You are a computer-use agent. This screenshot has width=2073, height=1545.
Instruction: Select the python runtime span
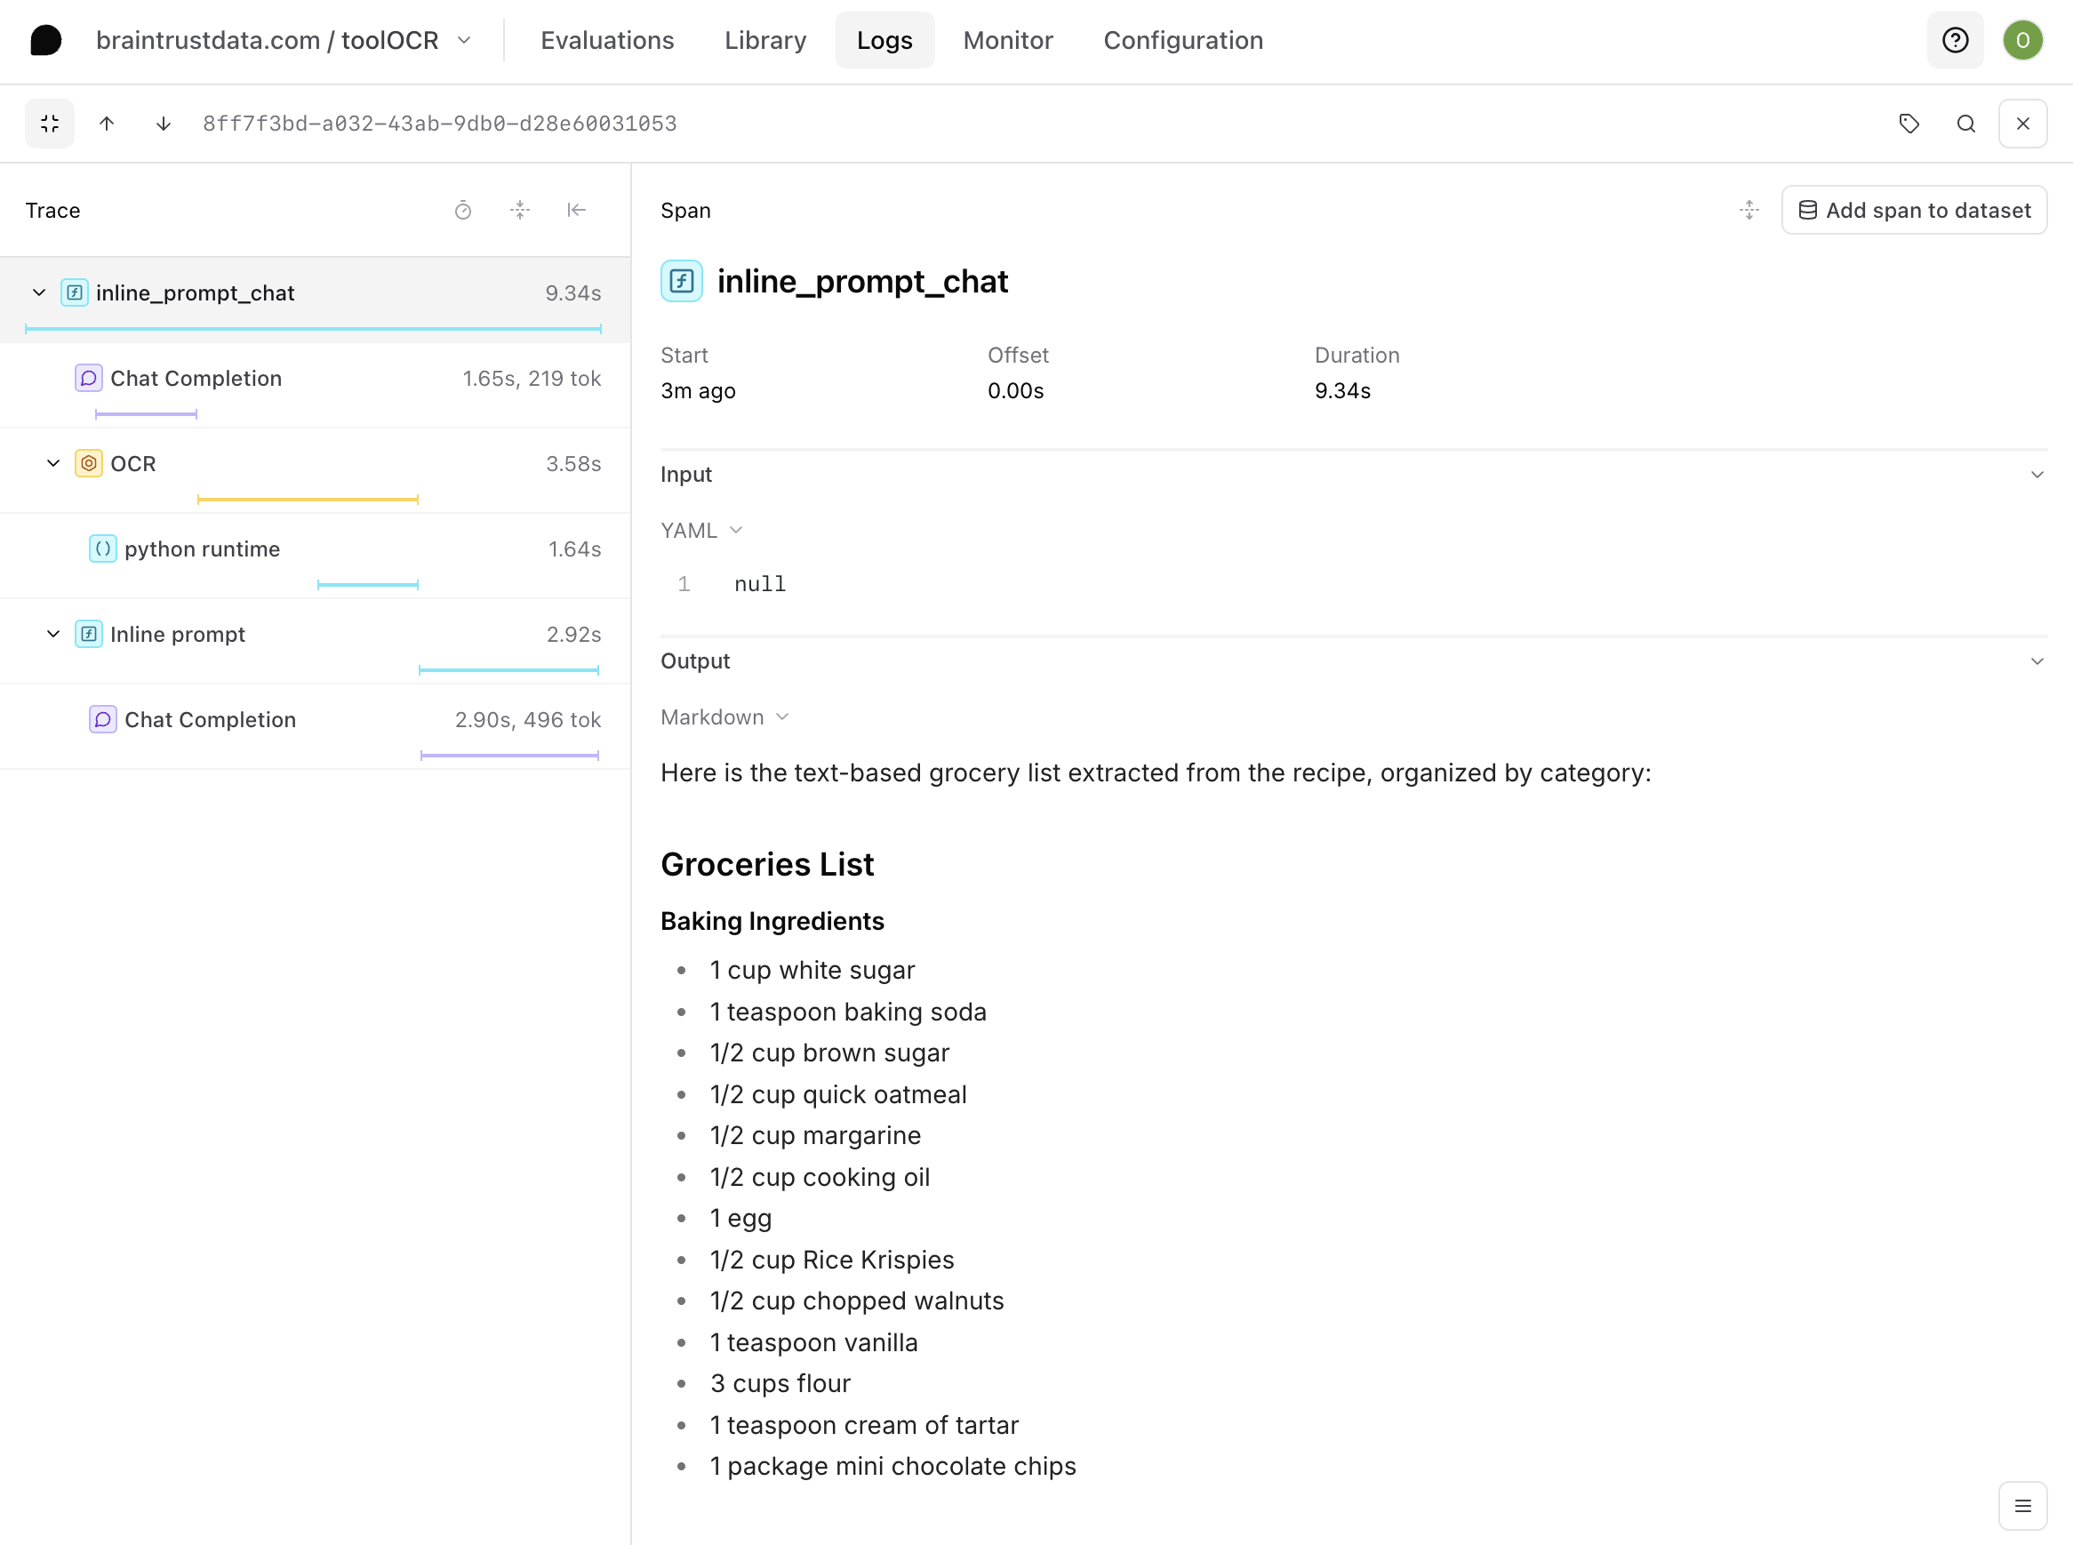202,549
